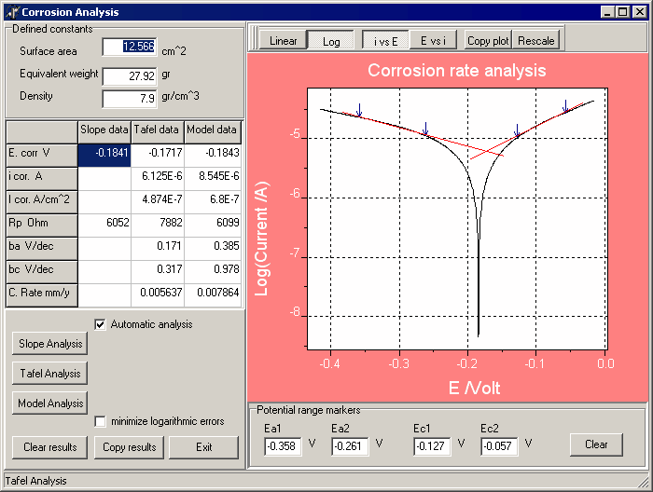
Task: Click the Clear results button
Action: (50, 447)
